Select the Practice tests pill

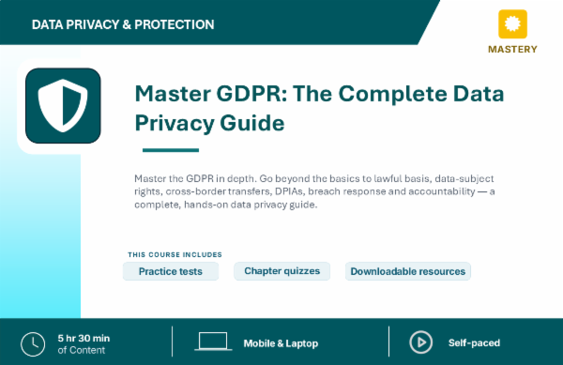[x=171, y=271]
